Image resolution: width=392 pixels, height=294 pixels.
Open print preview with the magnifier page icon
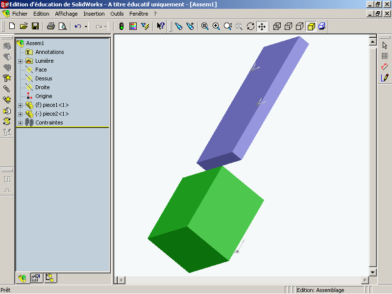coord(62,26)
